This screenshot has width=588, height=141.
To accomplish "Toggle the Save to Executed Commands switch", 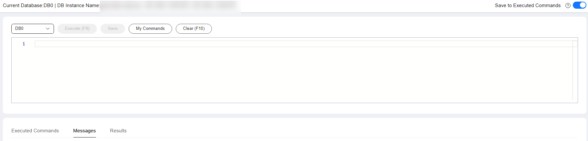I will 579,5.
